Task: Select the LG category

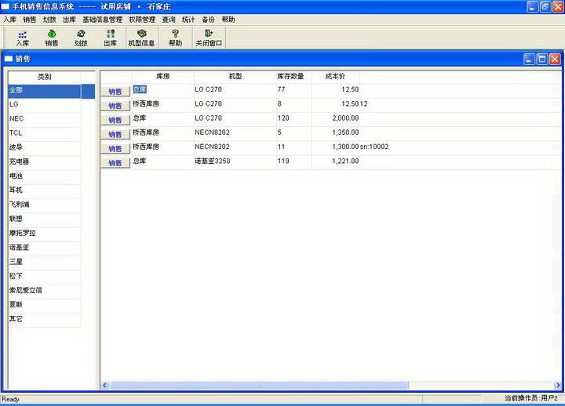Action: pyautogui.click(x=44, y=105)
